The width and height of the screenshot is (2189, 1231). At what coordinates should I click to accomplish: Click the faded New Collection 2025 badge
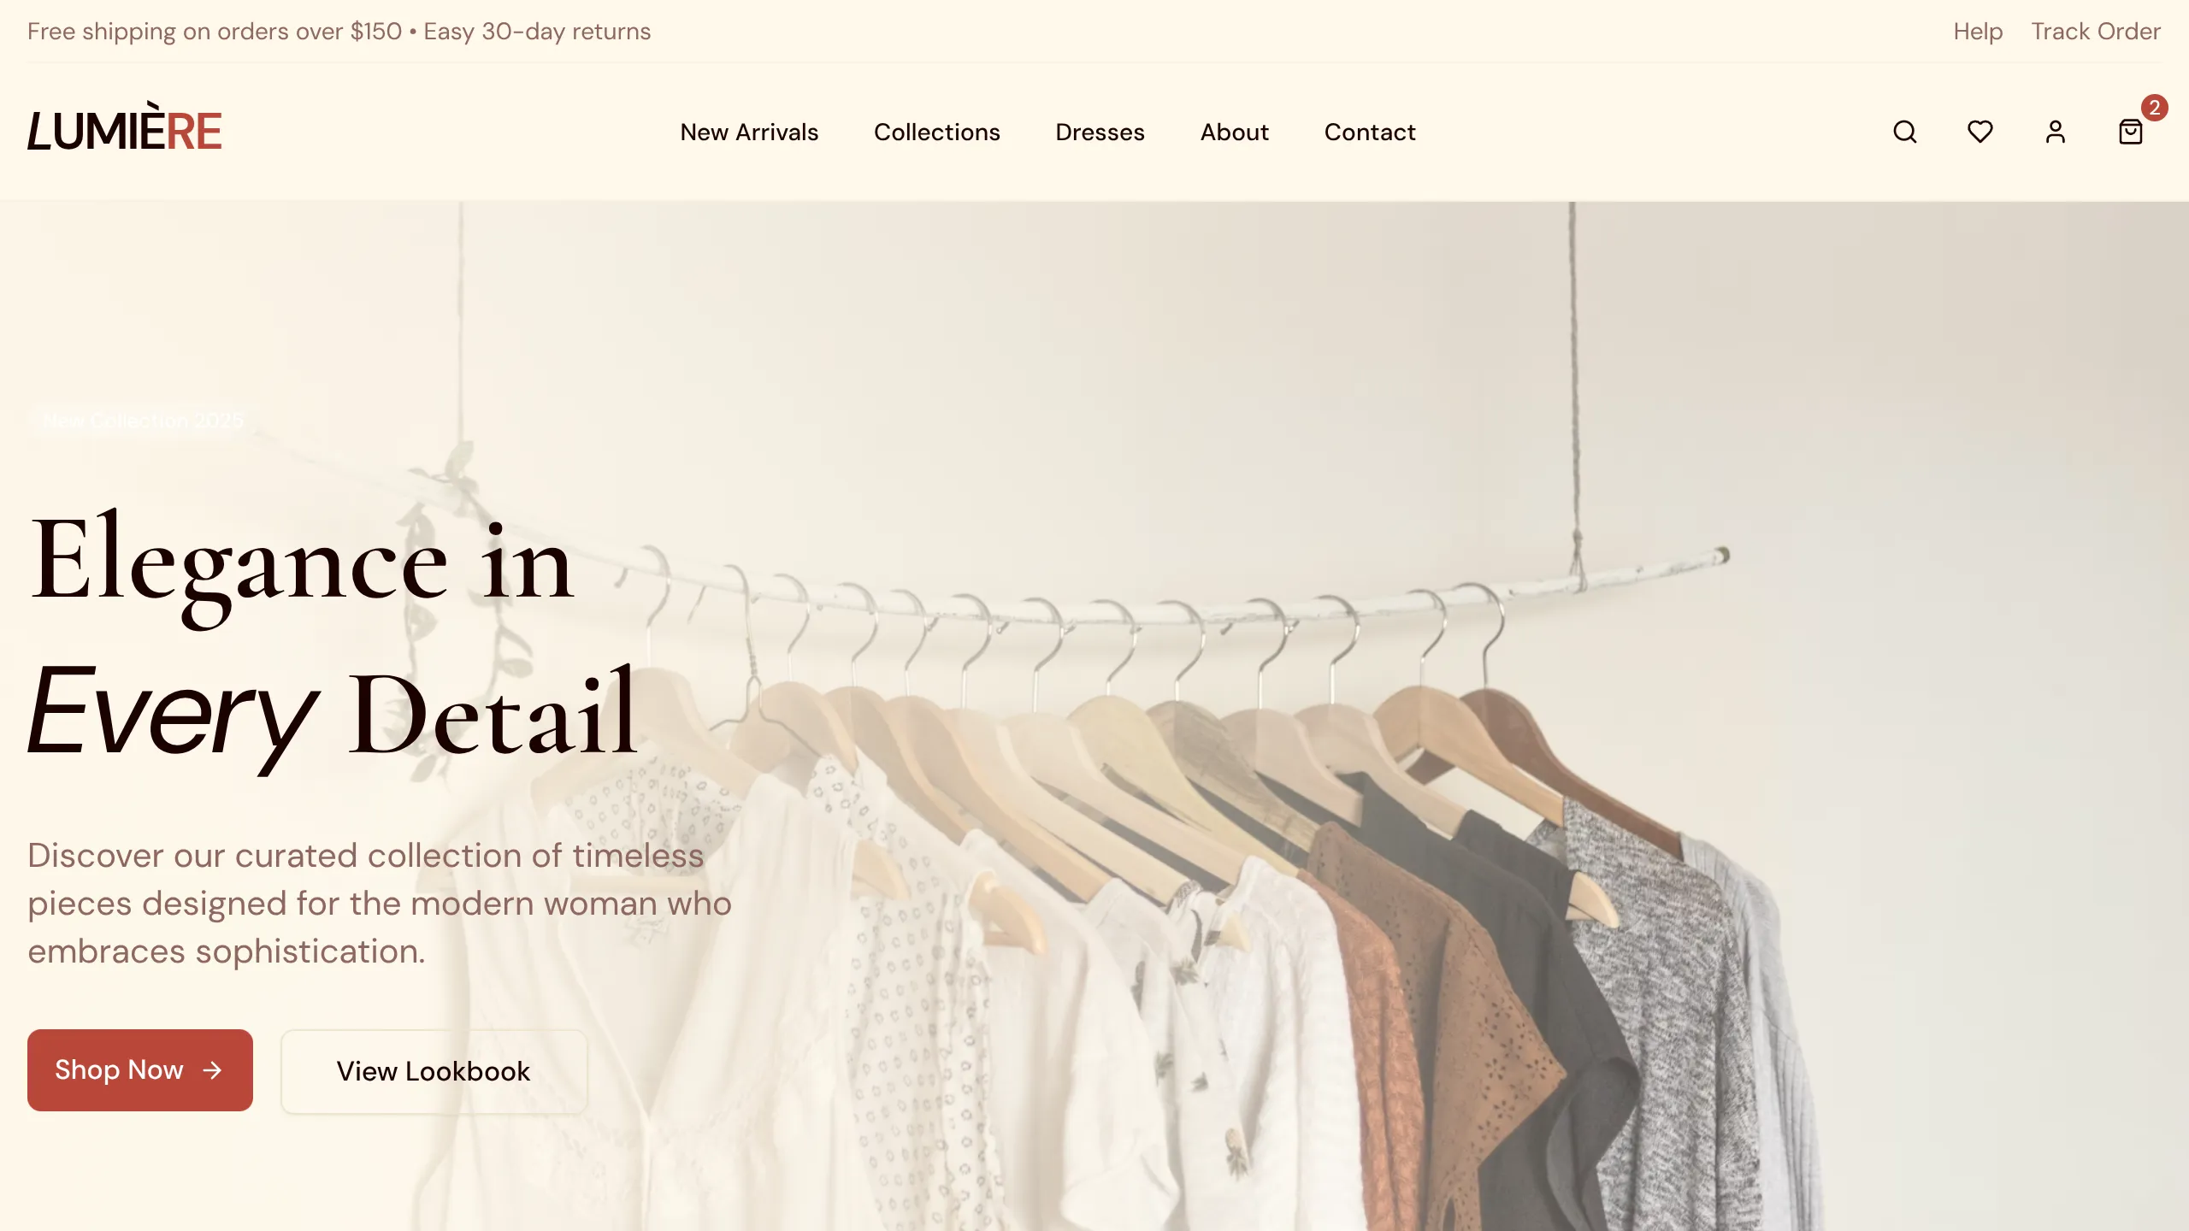pos(143,421)
